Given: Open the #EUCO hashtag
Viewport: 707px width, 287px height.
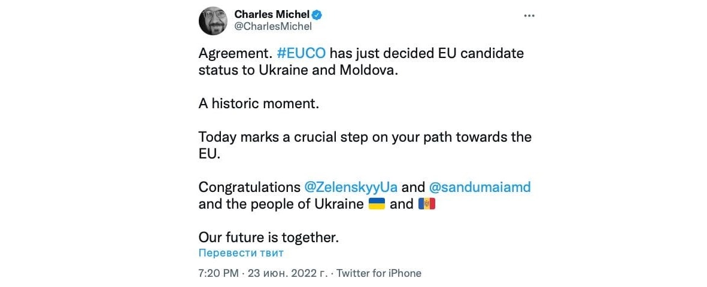Looking at the screenshot, I should click(x=302, y=53).
